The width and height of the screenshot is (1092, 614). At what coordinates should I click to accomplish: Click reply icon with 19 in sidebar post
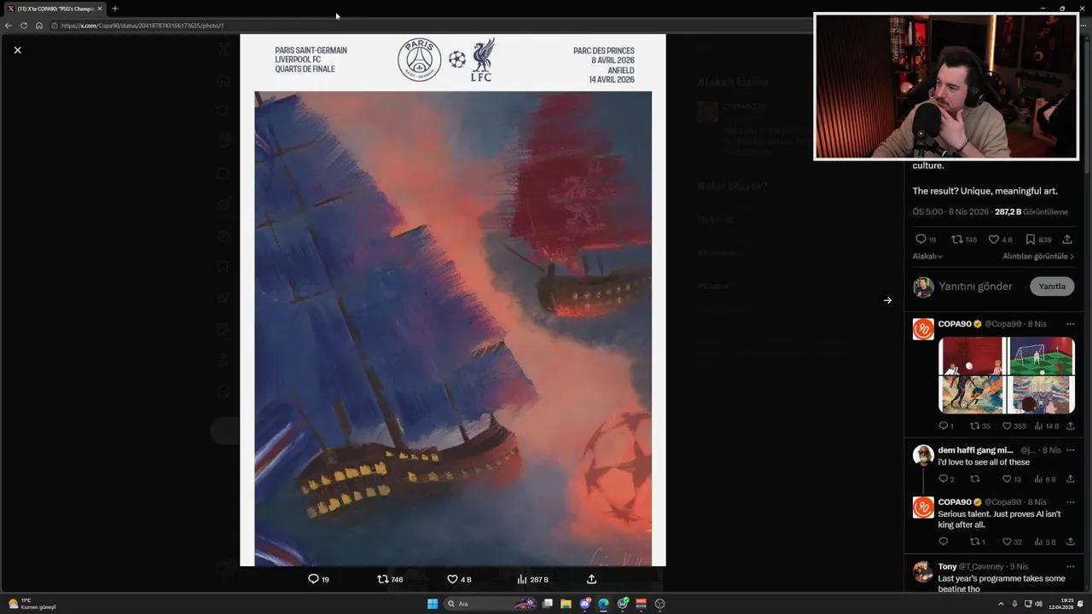pos(921,240)
